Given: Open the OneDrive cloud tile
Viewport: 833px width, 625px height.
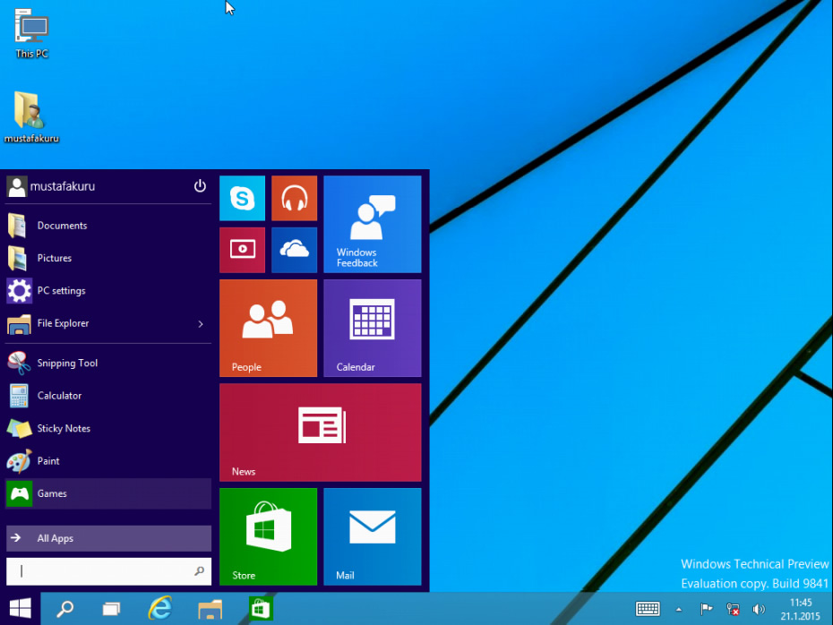Looking at the screenshot, I should coord(295,250).
